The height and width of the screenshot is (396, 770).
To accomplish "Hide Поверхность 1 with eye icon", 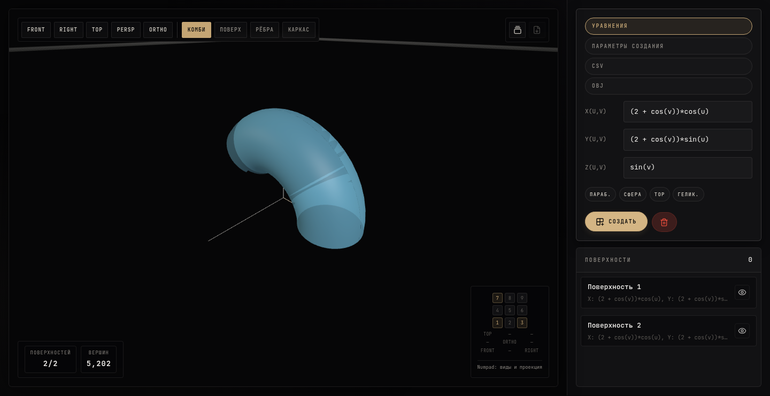I will (742, 292).
